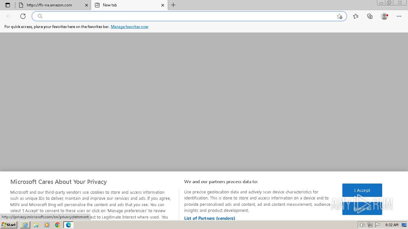Open the volume speaker tray icon
This screenshot has width=408, height=229.
(x=362, y=225)
